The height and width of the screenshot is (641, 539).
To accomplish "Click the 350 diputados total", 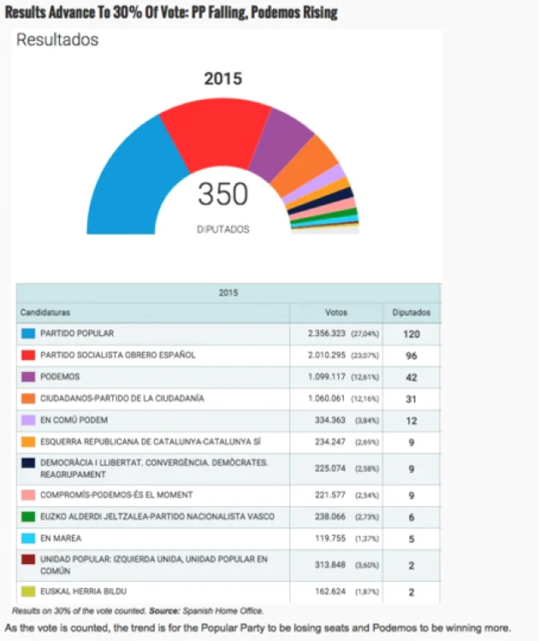I will pos(223,194).
